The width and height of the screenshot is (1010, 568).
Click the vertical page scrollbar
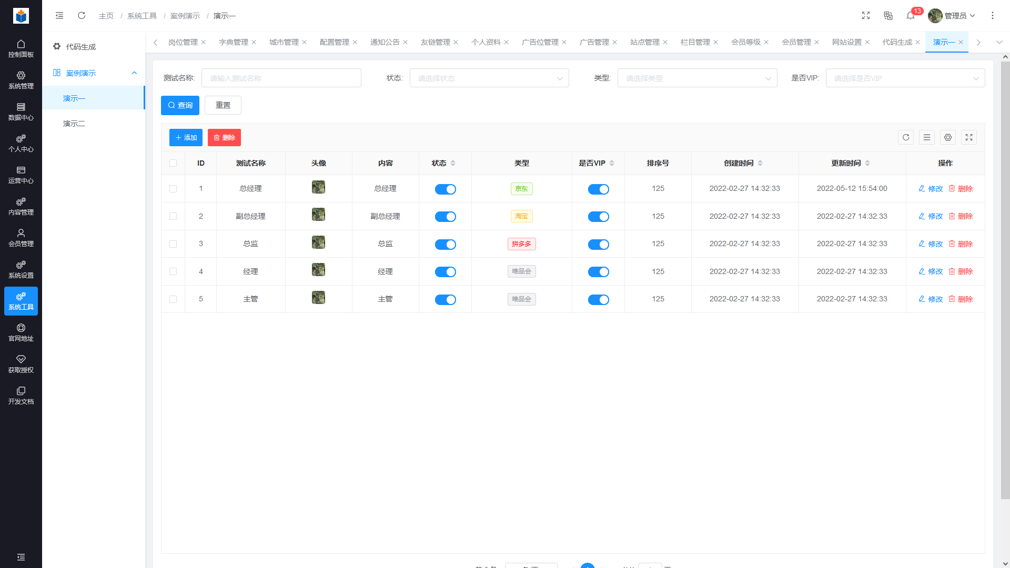[x=1005, y=280]
